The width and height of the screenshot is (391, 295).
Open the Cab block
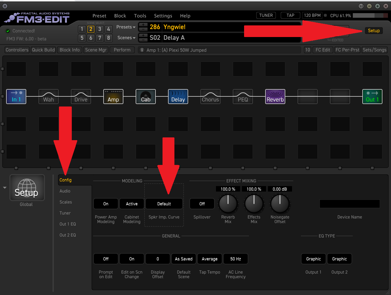point(146,96)
